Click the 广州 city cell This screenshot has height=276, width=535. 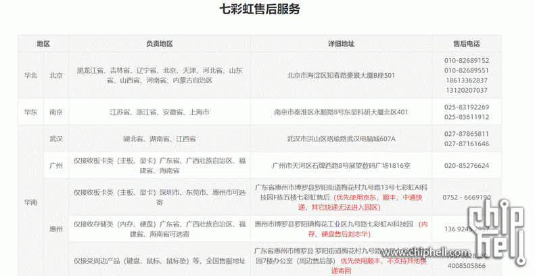[x=56, y=166]
